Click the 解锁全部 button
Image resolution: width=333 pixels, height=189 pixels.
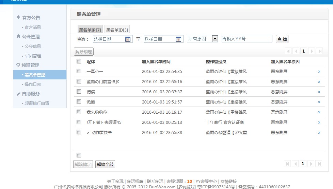(x=105, y=165)
